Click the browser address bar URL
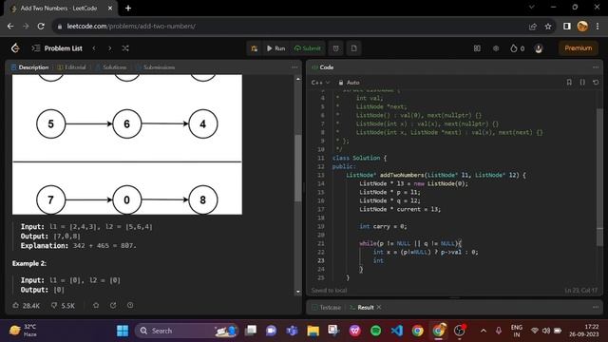The width and height of the screenshot is (608, 342). pyautogui.click(x=131, y=27)
